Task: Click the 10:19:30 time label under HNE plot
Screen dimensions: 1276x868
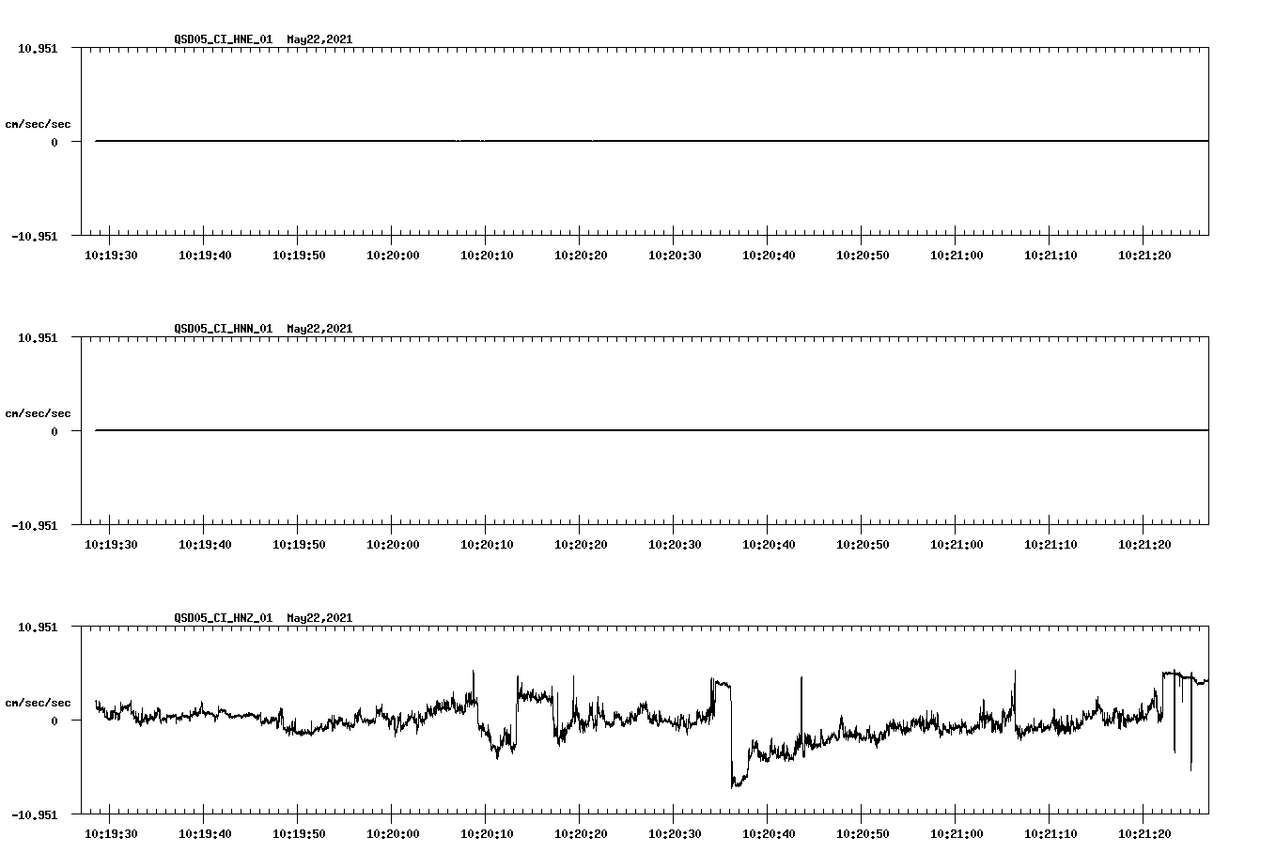Action: [x=111, y=255]
